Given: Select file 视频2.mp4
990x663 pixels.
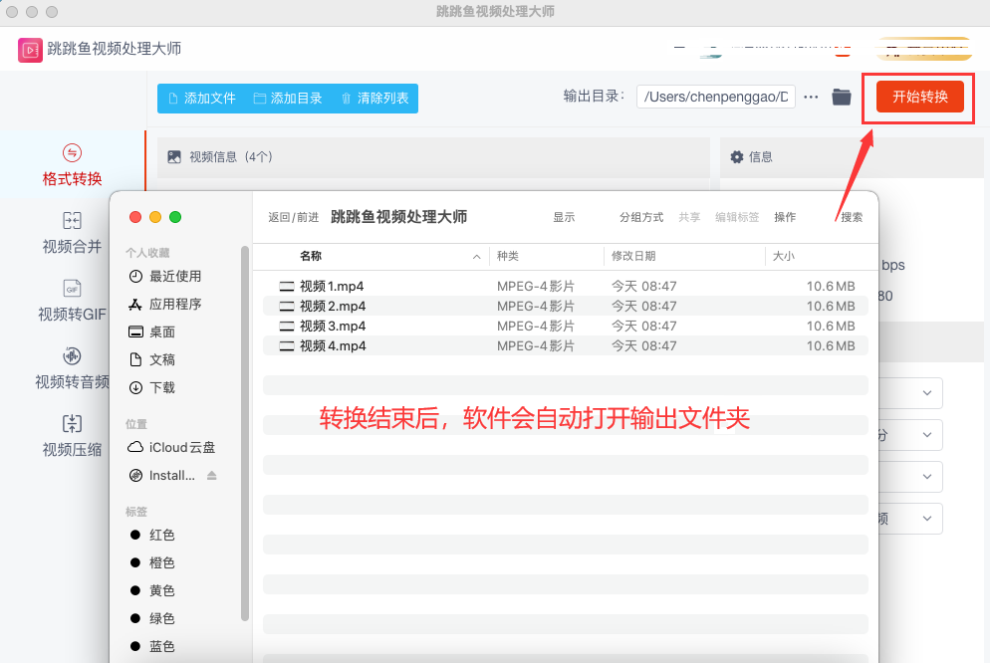Looking at the screenshot, I should click(x=565, y=306).
